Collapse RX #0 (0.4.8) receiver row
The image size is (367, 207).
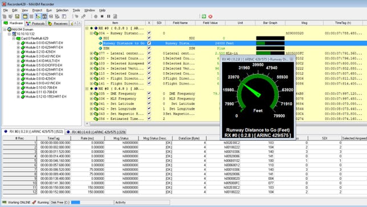click(x=87, y=89)
